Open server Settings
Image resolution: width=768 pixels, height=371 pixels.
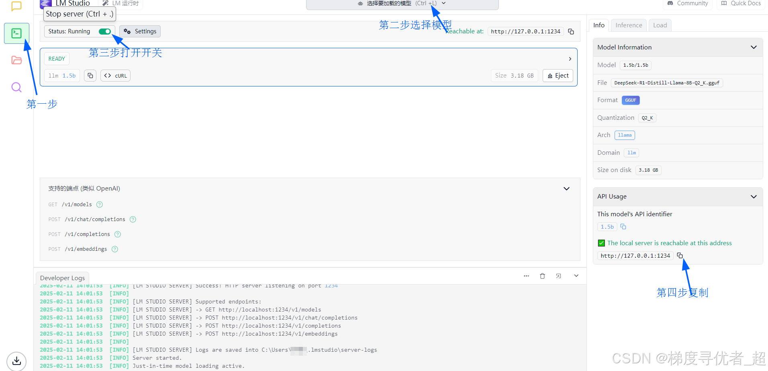click(140, 31)
